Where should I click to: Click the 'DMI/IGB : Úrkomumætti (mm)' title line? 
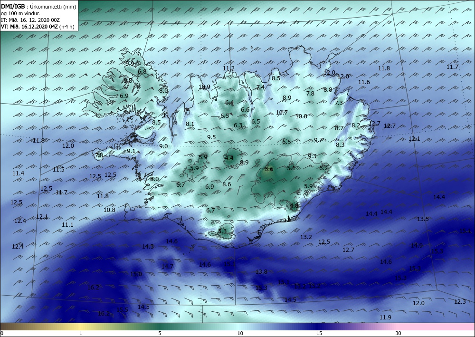pyautogui.click(x=38, y=6)
